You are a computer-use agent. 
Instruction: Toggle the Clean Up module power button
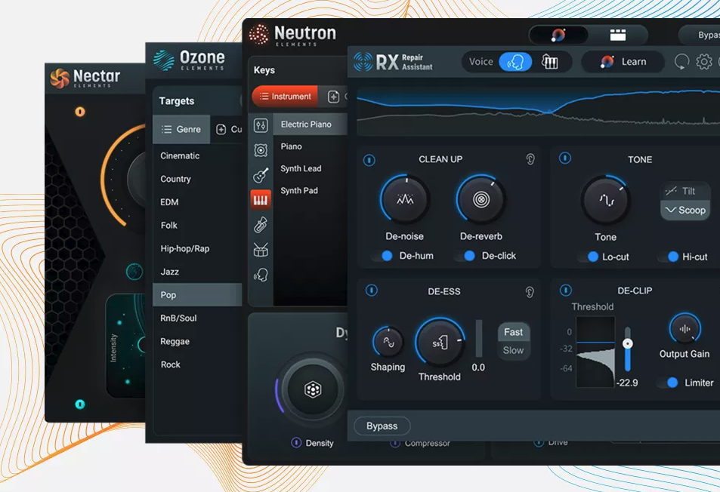point(369,160)
